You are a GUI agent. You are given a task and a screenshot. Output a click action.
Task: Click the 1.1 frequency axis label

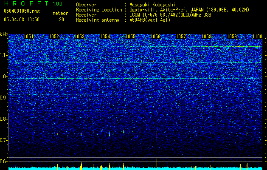pyautogui.click(x=3, y=55)
